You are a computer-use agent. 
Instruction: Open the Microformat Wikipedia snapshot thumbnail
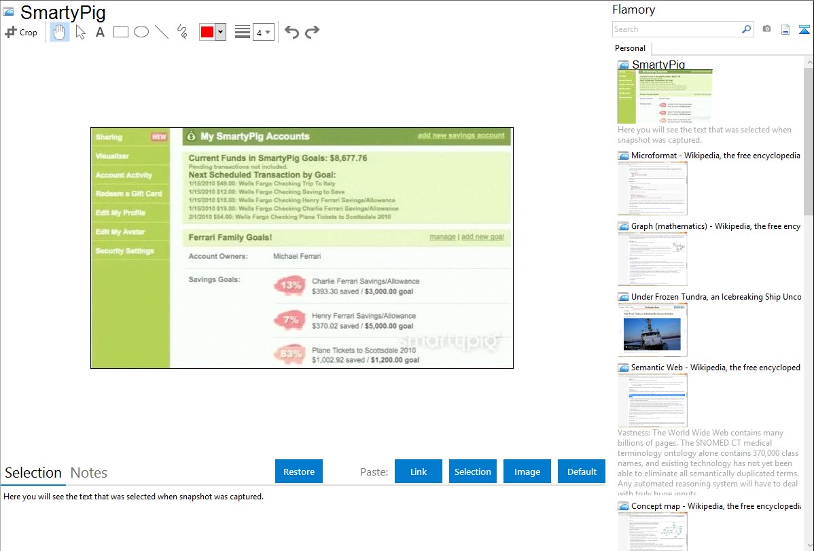coord(652,188)
